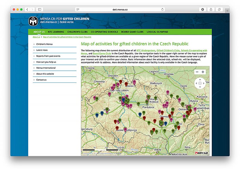Pan the map up with compass arrow

200,79
